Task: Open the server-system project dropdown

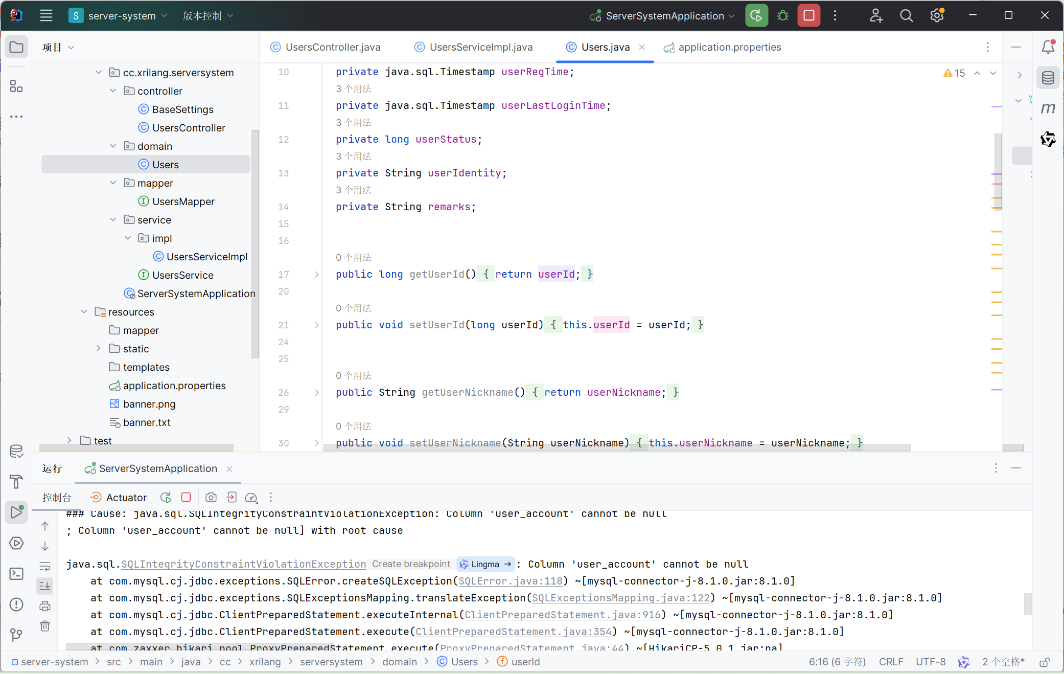Action: 118,15
